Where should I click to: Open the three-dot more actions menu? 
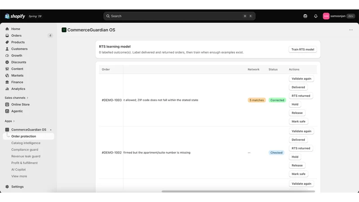pyautogui.click(x=351, y=30)
